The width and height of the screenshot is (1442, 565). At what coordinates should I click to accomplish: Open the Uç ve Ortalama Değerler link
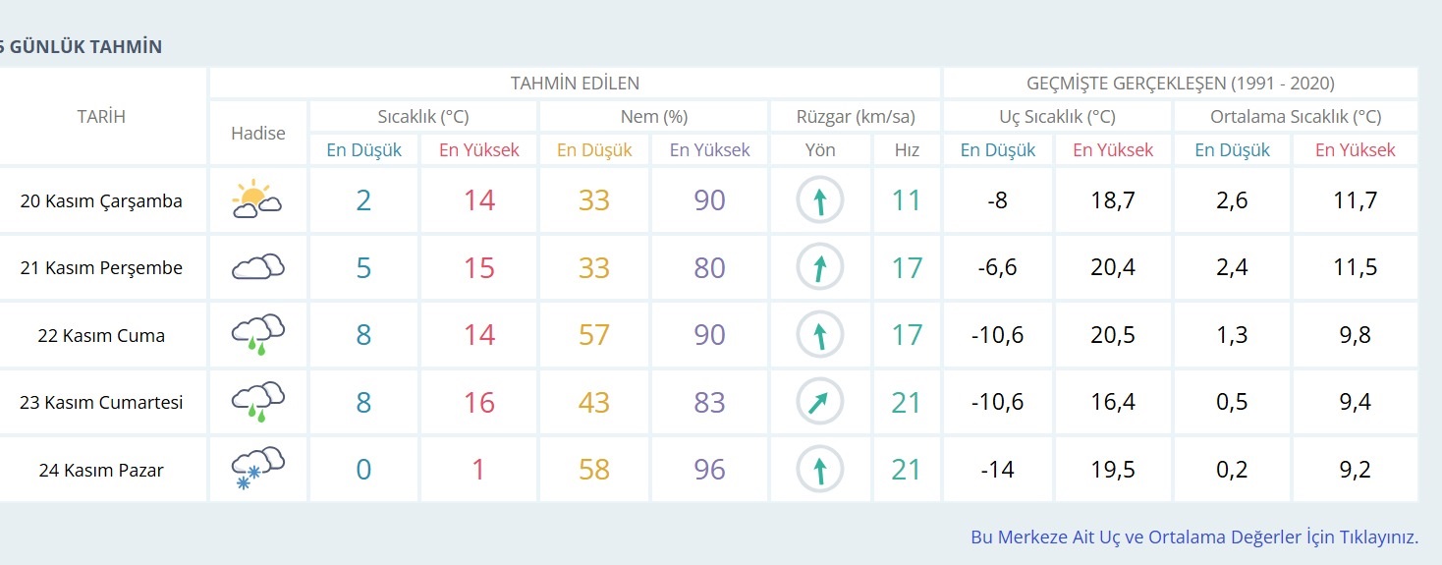pyautogui.click(x=1194, y=537)
